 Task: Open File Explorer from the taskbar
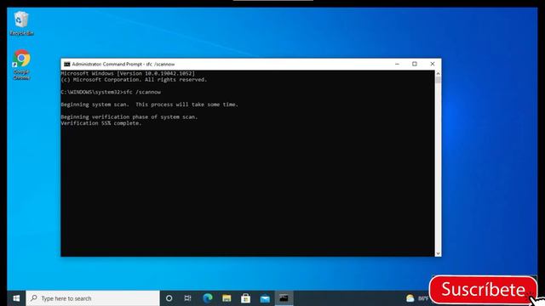pos(227,298)
